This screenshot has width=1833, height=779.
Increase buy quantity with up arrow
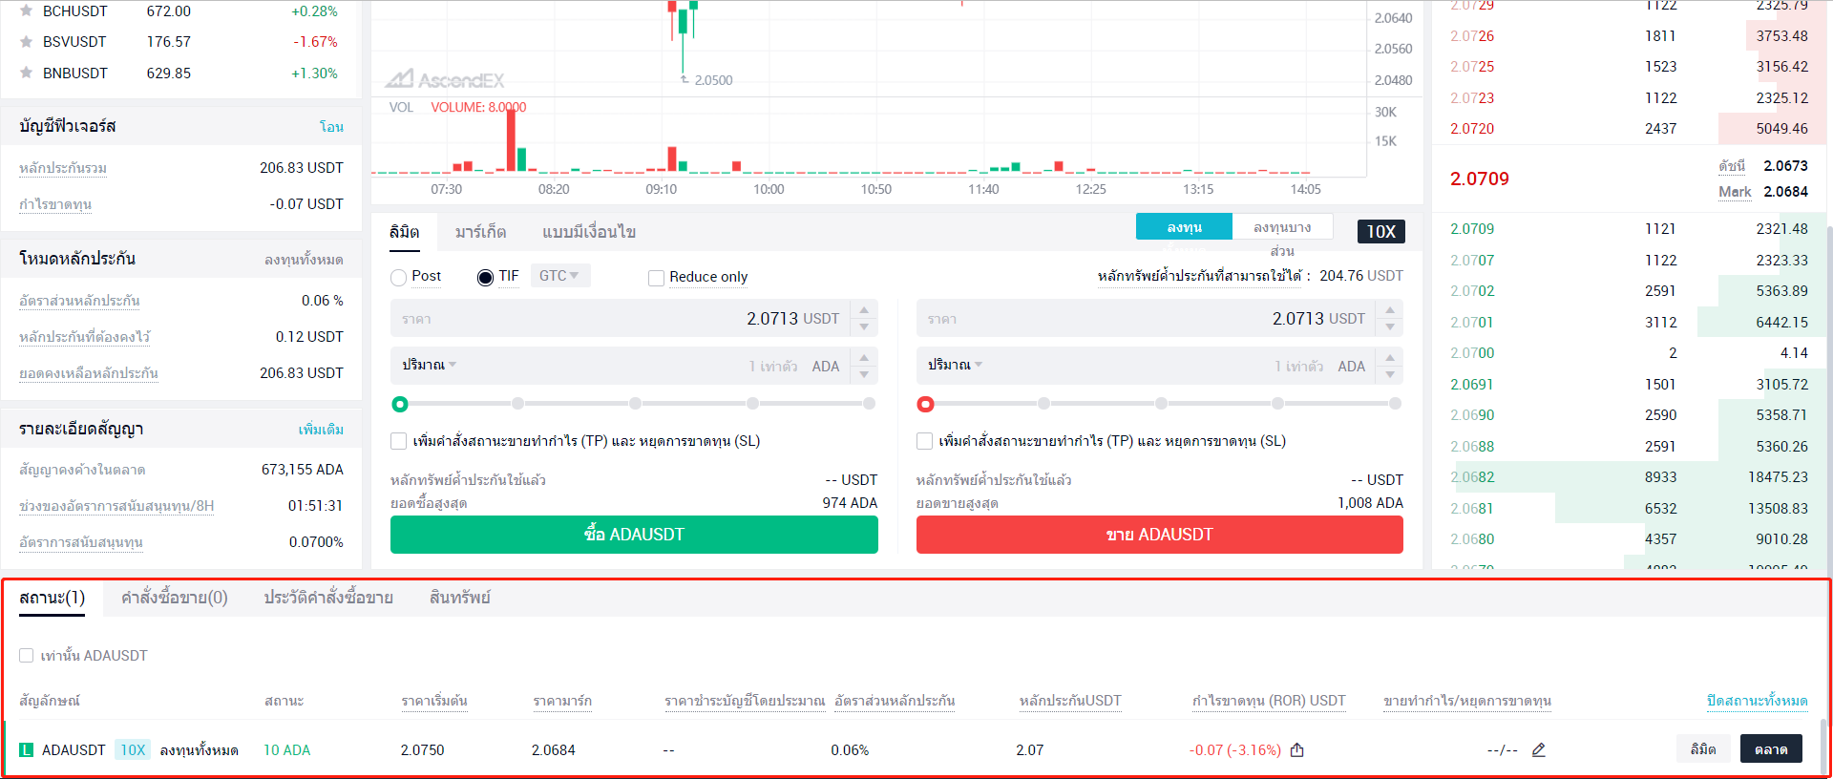click(x=864, y=358)
